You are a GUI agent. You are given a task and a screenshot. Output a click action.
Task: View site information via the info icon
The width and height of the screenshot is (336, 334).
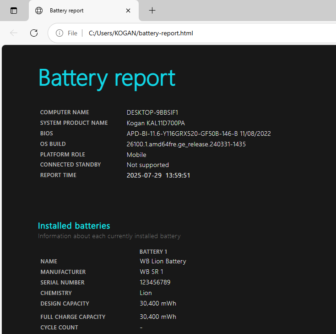click(60, 33)
